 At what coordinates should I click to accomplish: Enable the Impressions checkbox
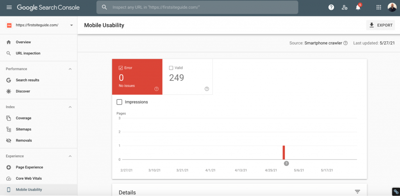tap(119, 102)
